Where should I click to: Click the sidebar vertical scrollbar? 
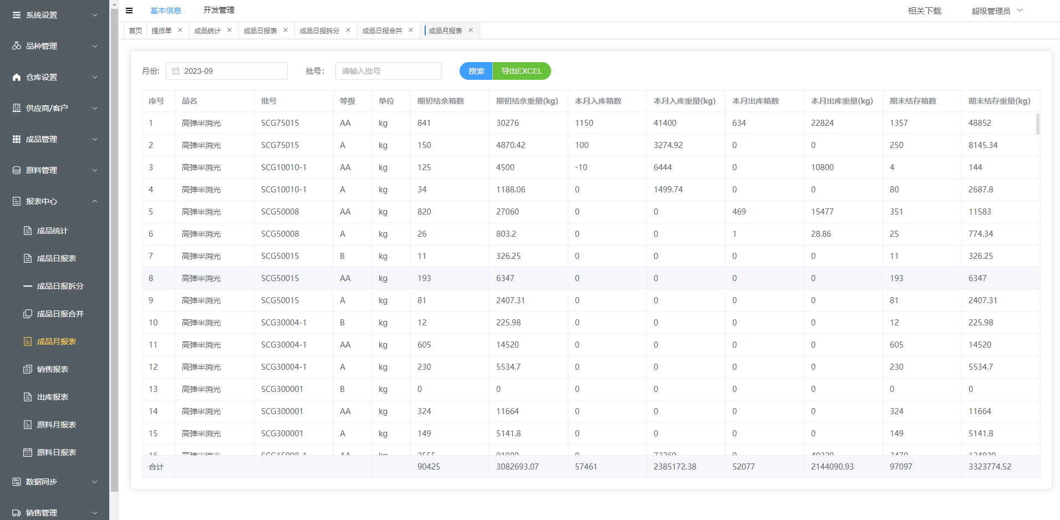pyautogui.click(x=114, y=249)
